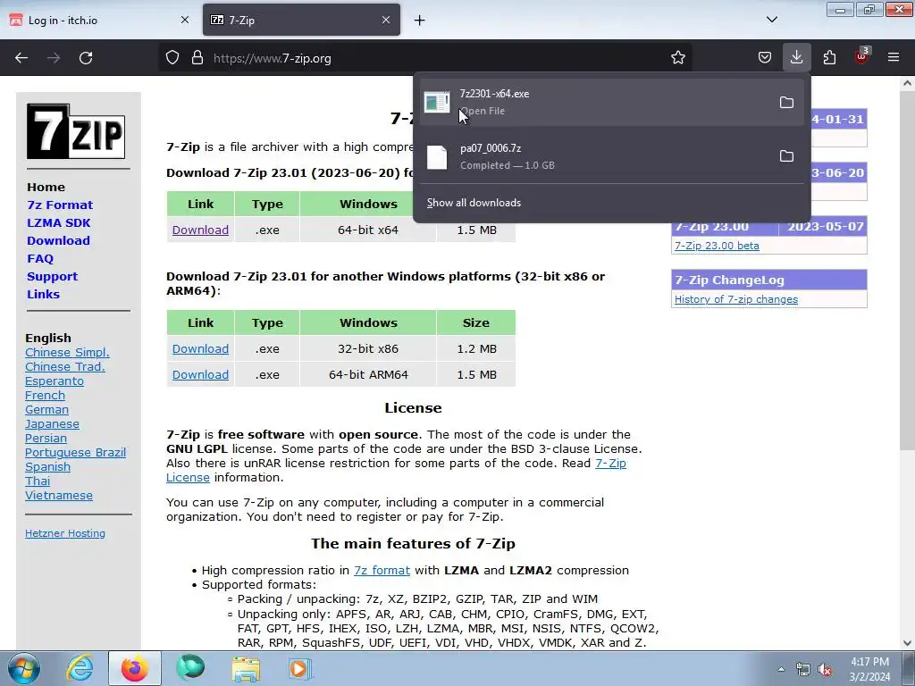Bookmark this page with the star icon

coord(677,58)
